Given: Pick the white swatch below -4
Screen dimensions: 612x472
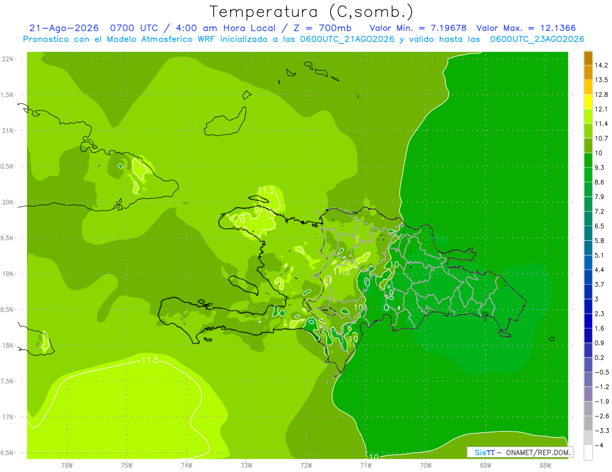Looking at the screenshot, I should [588, 452].
